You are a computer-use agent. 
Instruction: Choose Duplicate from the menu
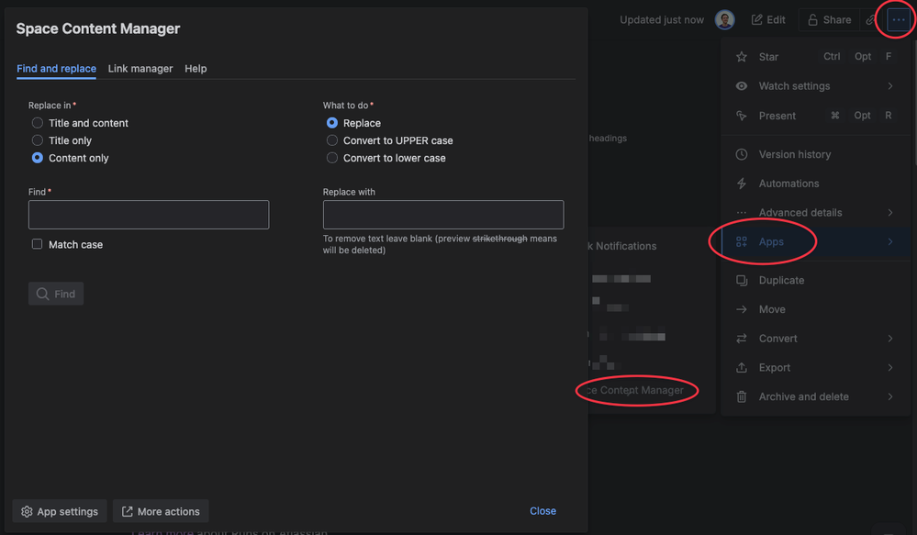click(781, 280)
